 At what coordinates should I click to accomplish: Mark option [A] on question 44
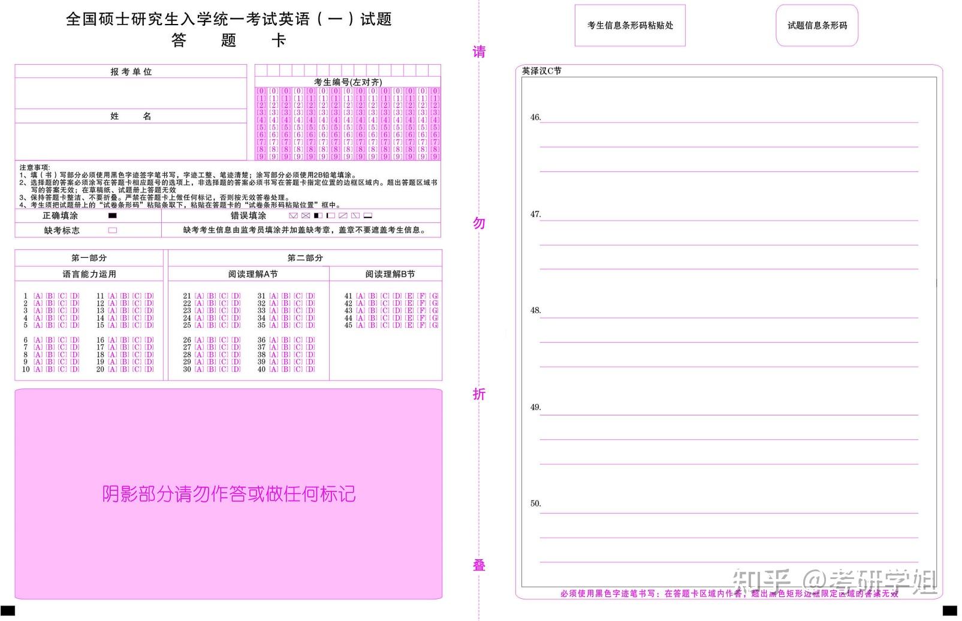point(360,318)
